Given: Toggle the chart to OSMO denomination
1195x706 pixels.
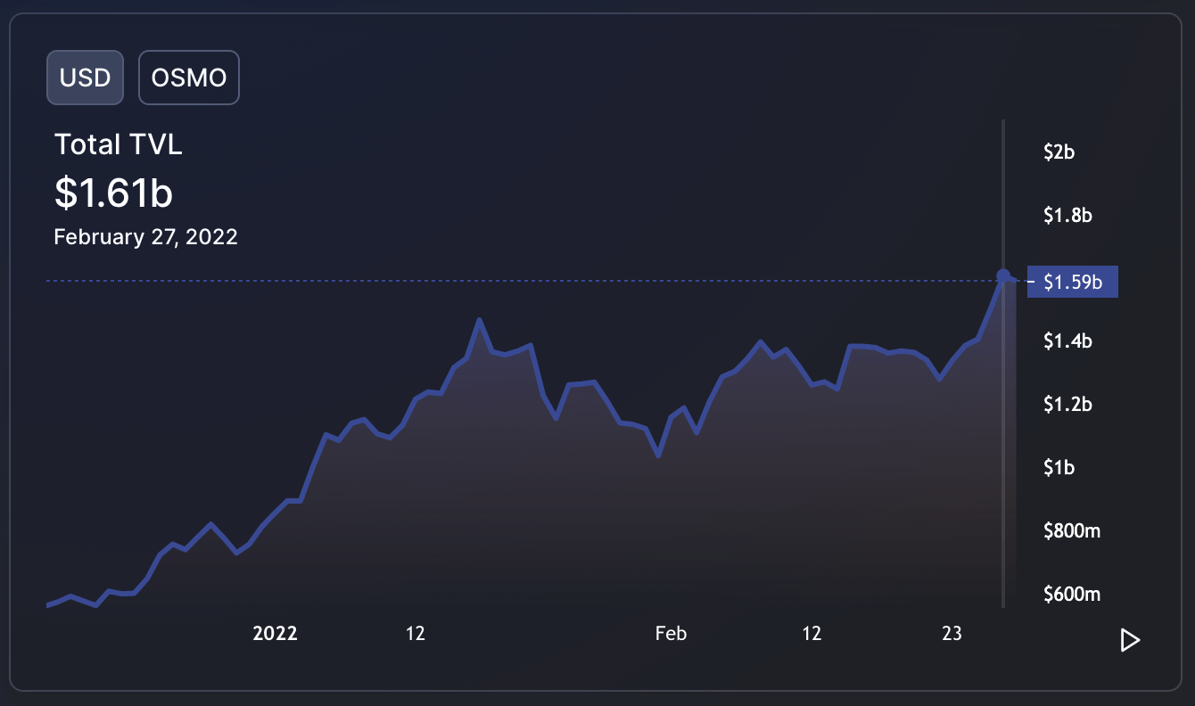Looking at the screenshot, I should pyautogui.click(x=189, y=78).
